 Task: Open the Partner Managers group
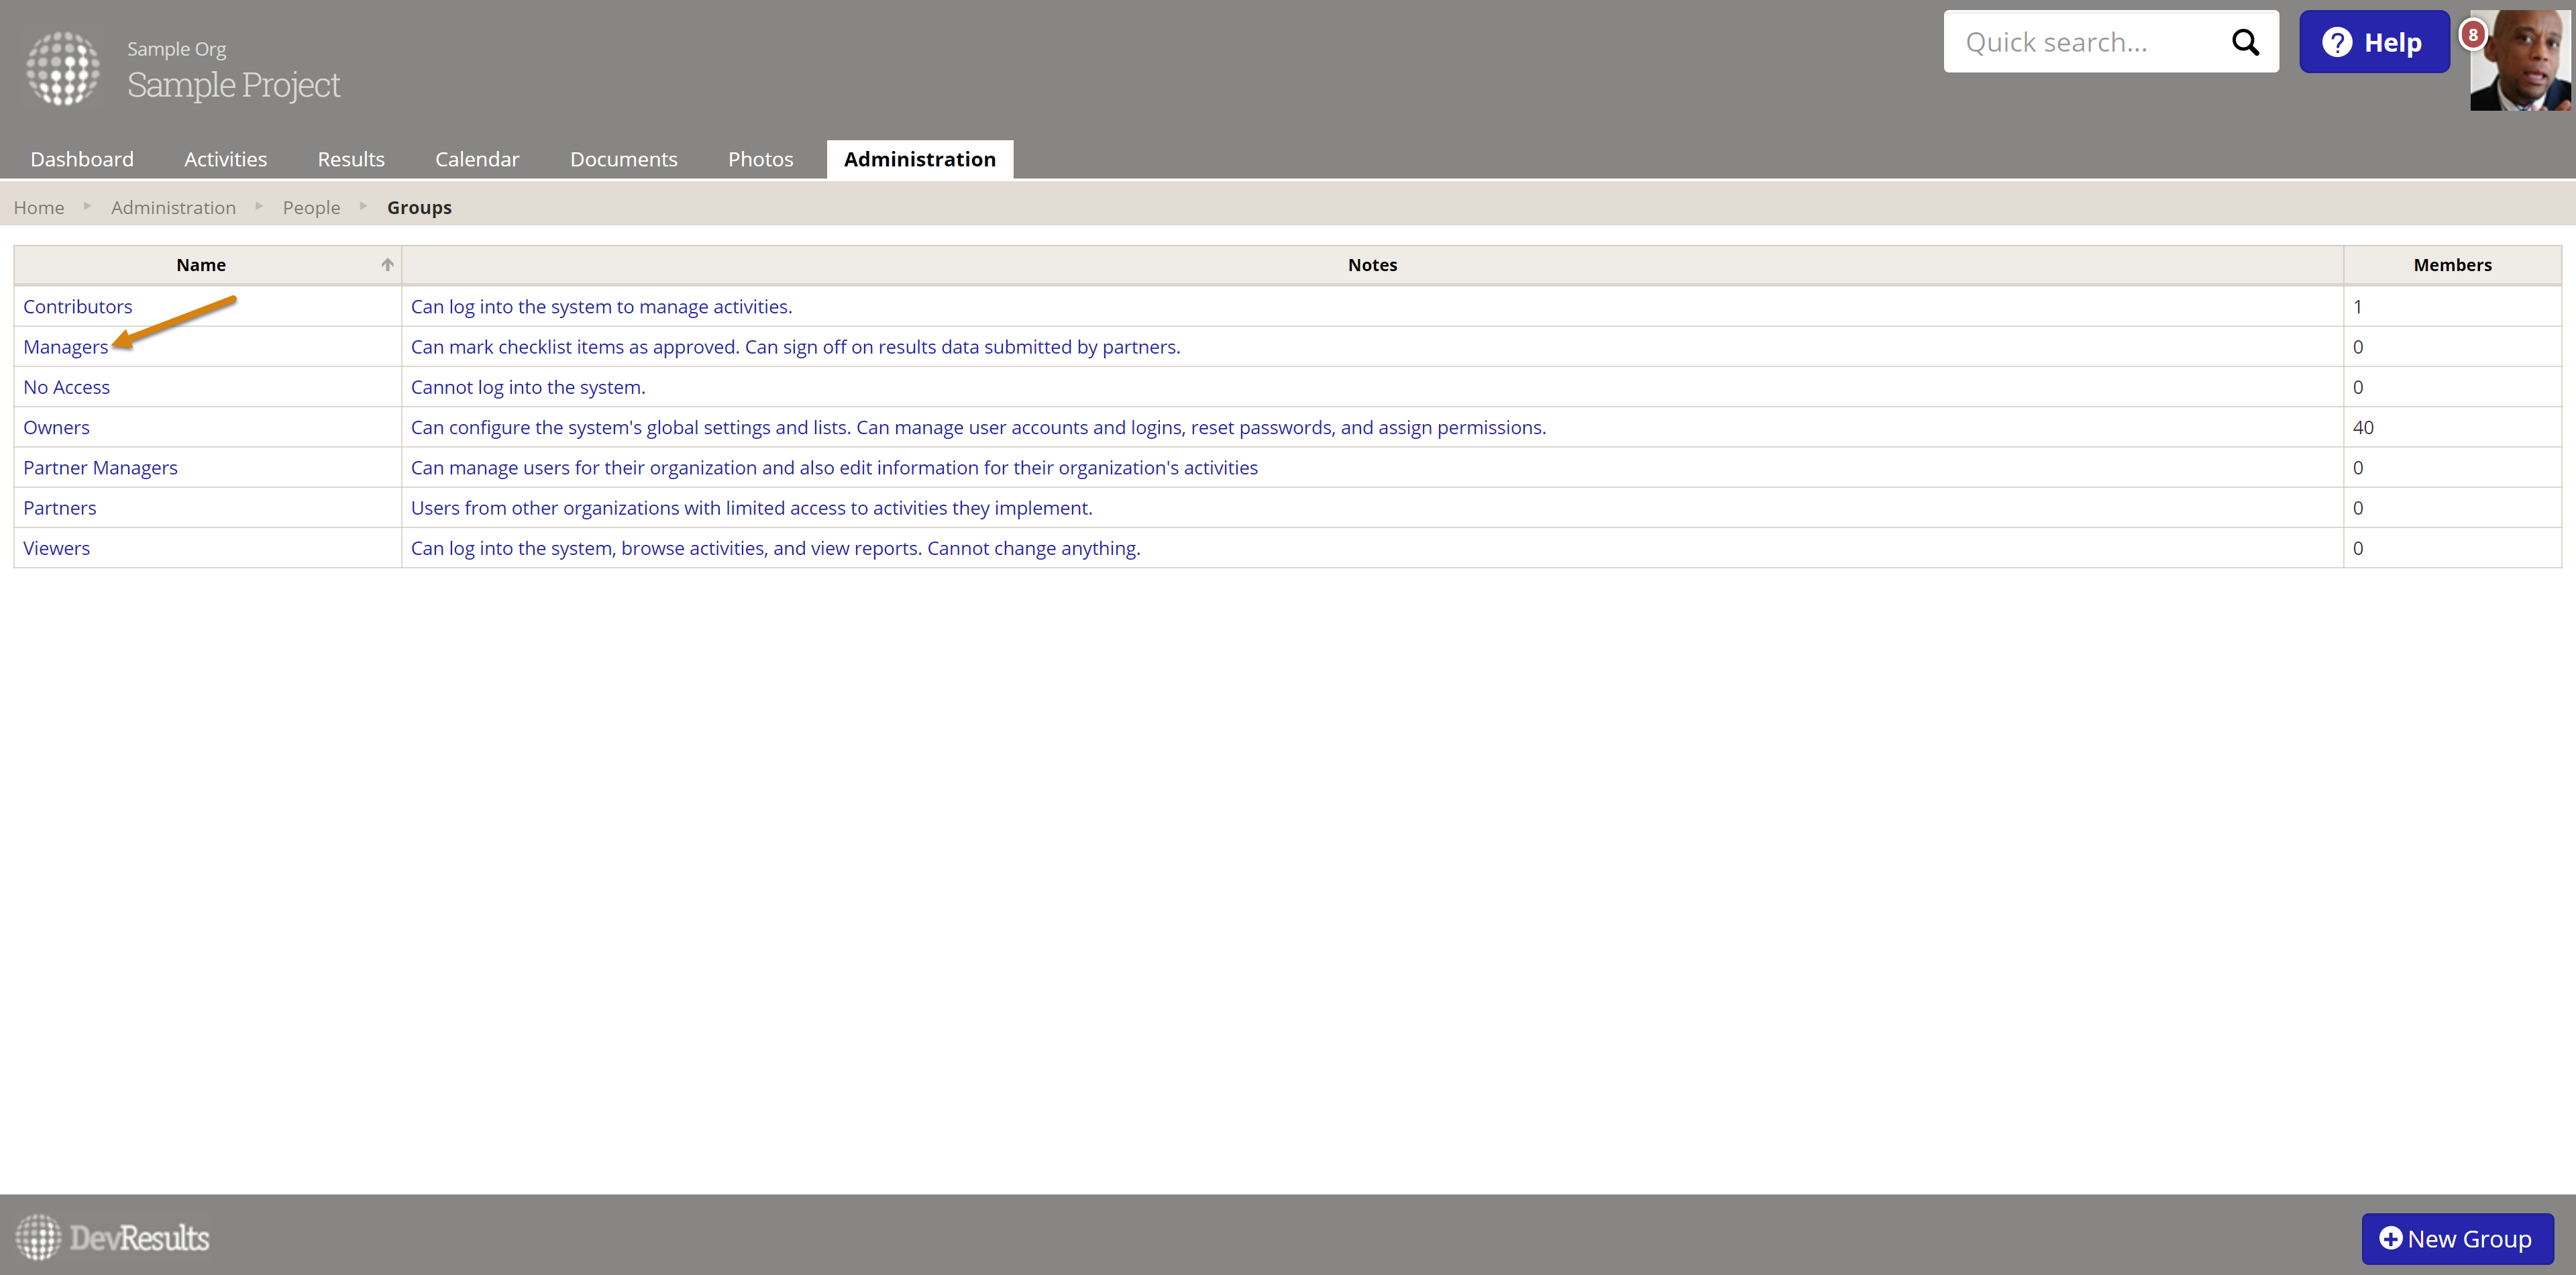[x=100, y=468]
